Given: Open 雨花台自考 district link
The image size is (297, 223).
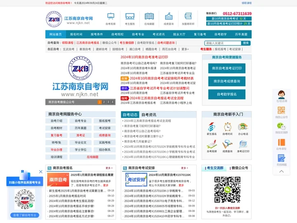Looking at the screenshot, I should 169,49.
